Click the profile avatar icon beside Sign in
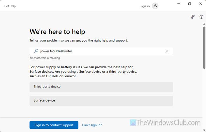 [155, 6]
